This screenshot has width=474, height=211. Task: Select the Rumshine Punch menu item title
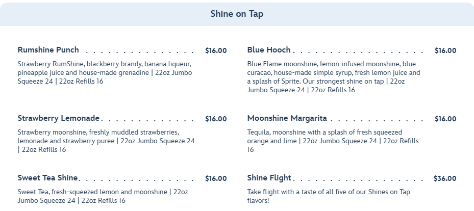pos(48,50)
